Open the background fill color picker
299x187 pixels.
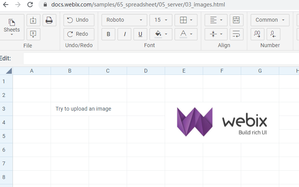coord(161,34)
